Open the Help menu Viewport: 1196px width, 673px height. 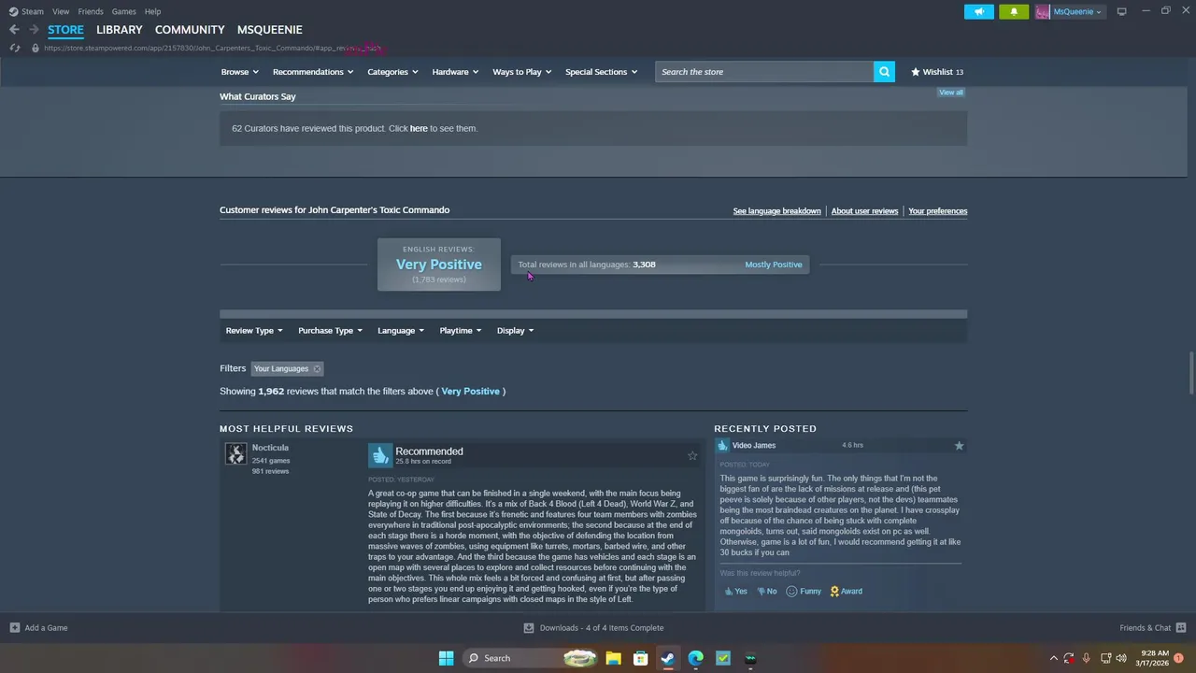(x=152, y=11)
